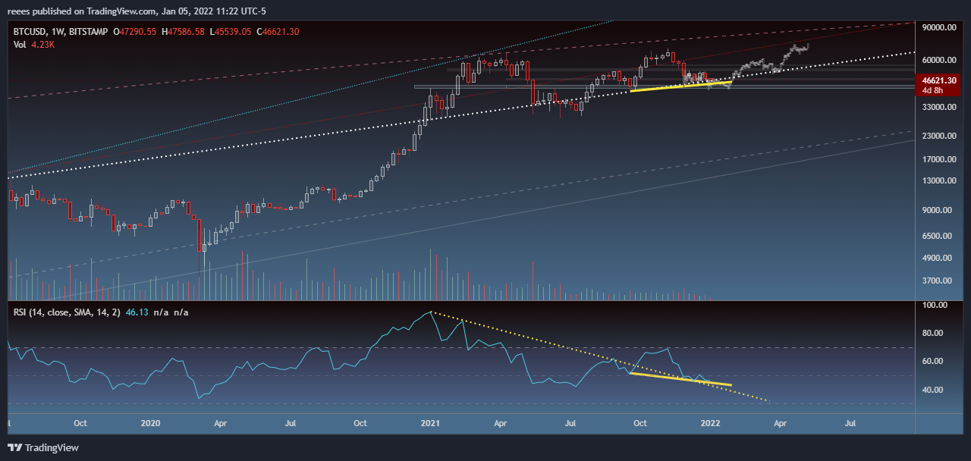Click the red 46621.30 current price label

tap(939, 80)
